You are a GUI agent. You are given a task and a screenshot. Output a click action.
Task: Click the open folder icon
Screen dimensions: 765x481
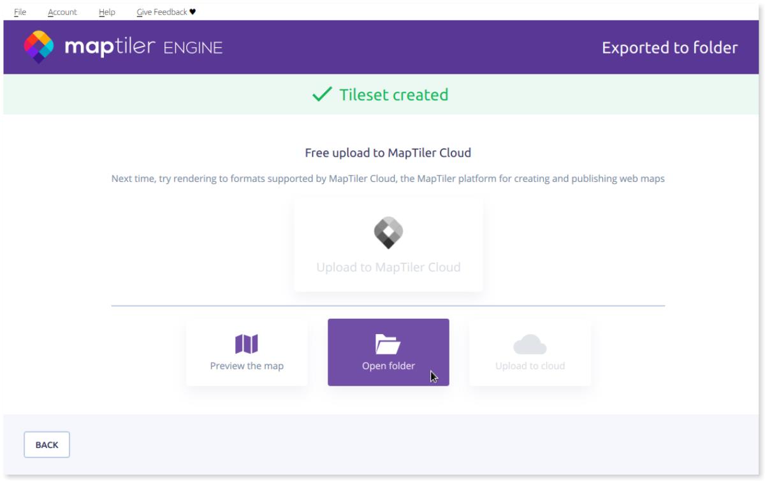coord(388,344)
